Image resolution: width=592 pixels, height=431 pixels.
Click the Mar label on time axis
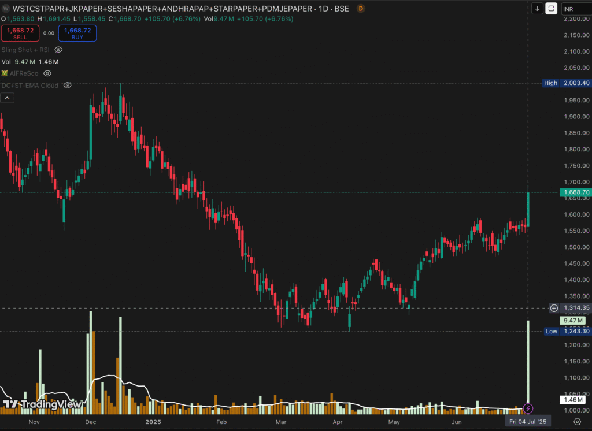[281, 422]
